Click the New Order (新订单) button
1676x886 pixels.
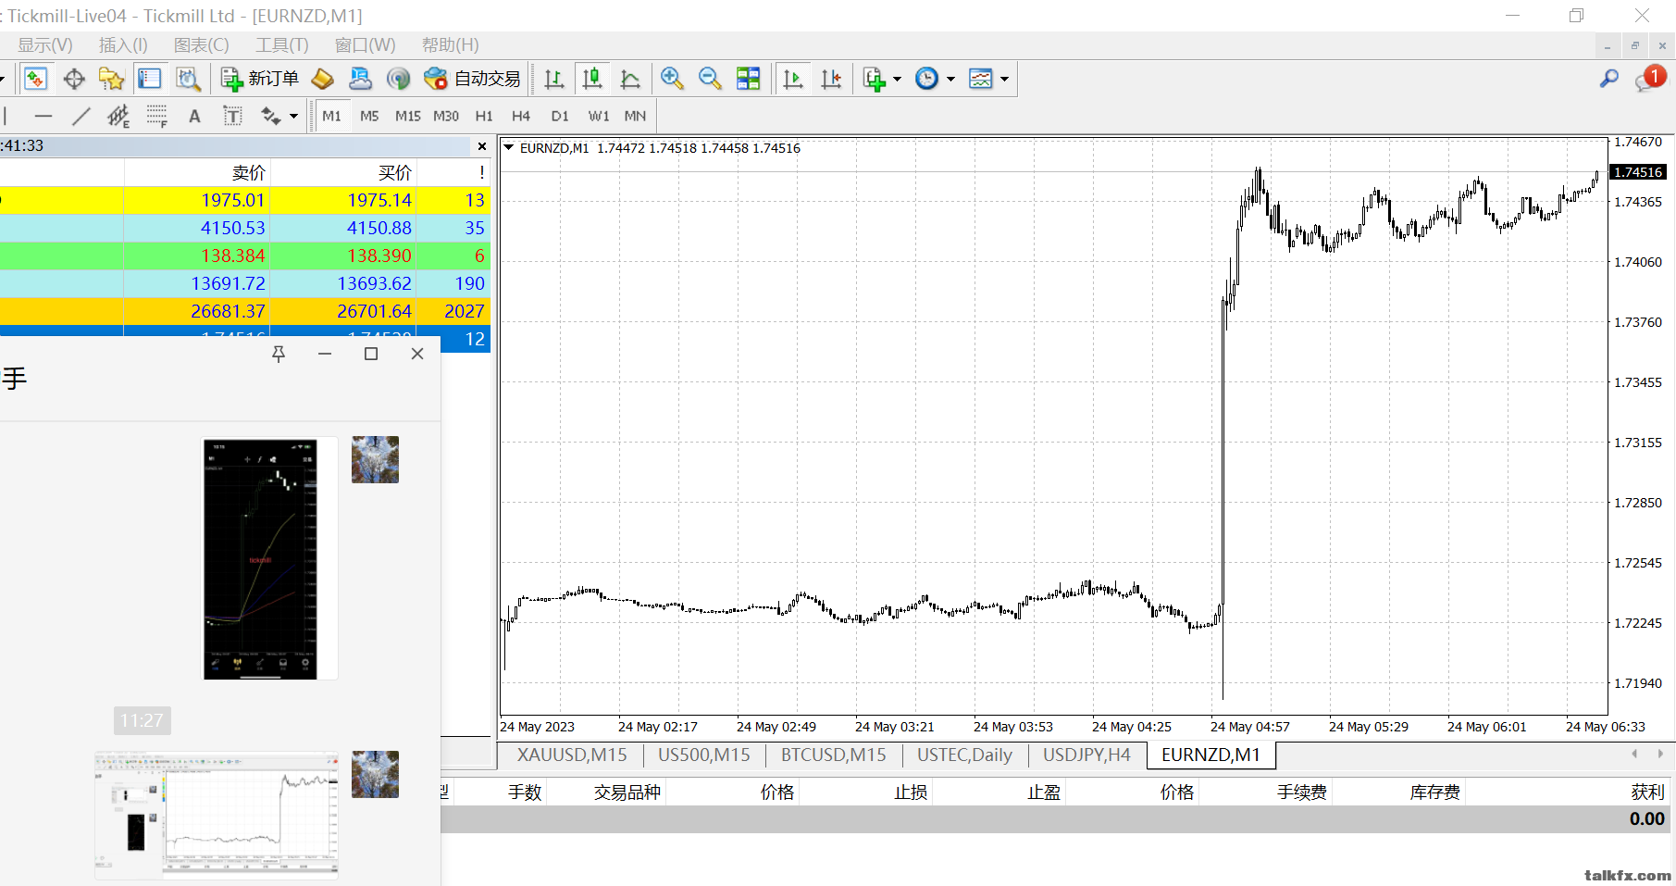point(259,79)
